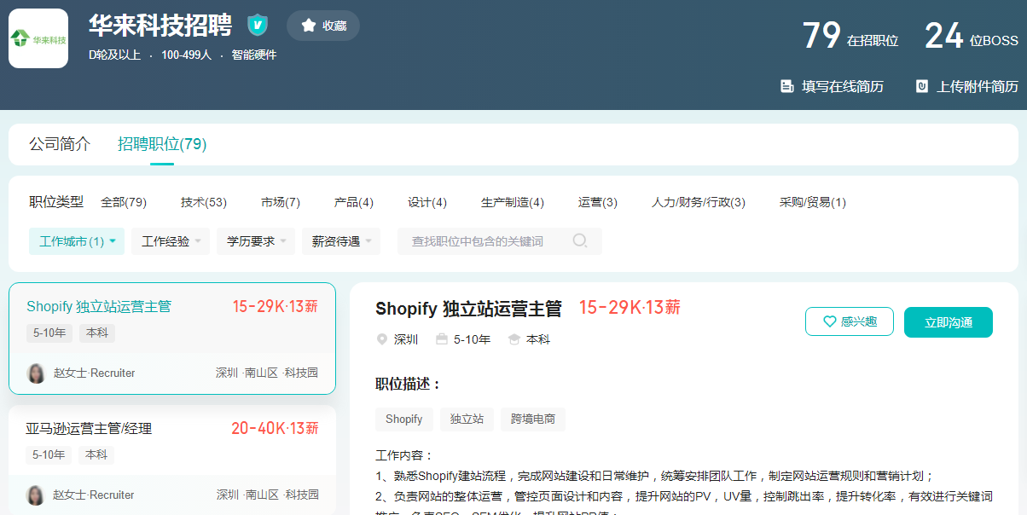Filter jobs by 技术(53) category
The image size is (1027, 515).
203,203
